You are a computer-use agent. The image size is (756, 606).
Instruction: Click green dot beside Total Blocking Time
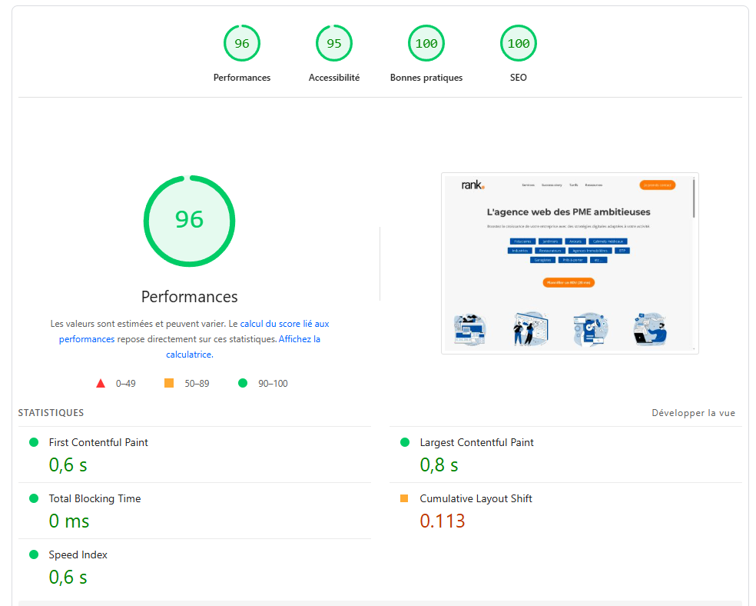click(x=34, y=498)
